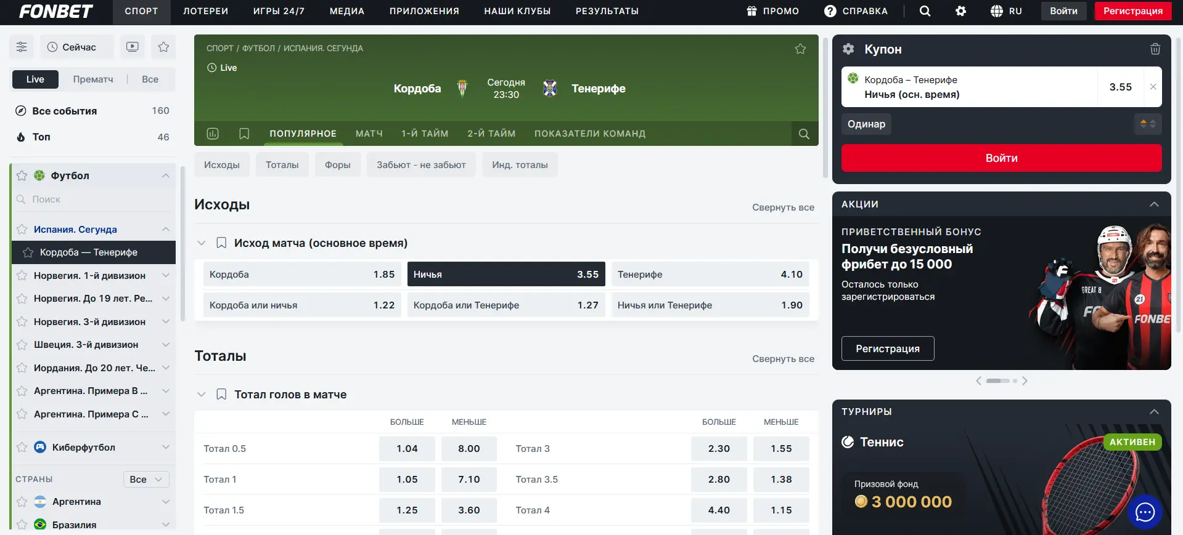The width and height of the screenshot is (1183, 535).
Task: Open coupon settings gear icon
Action: [x=848, y=49]
